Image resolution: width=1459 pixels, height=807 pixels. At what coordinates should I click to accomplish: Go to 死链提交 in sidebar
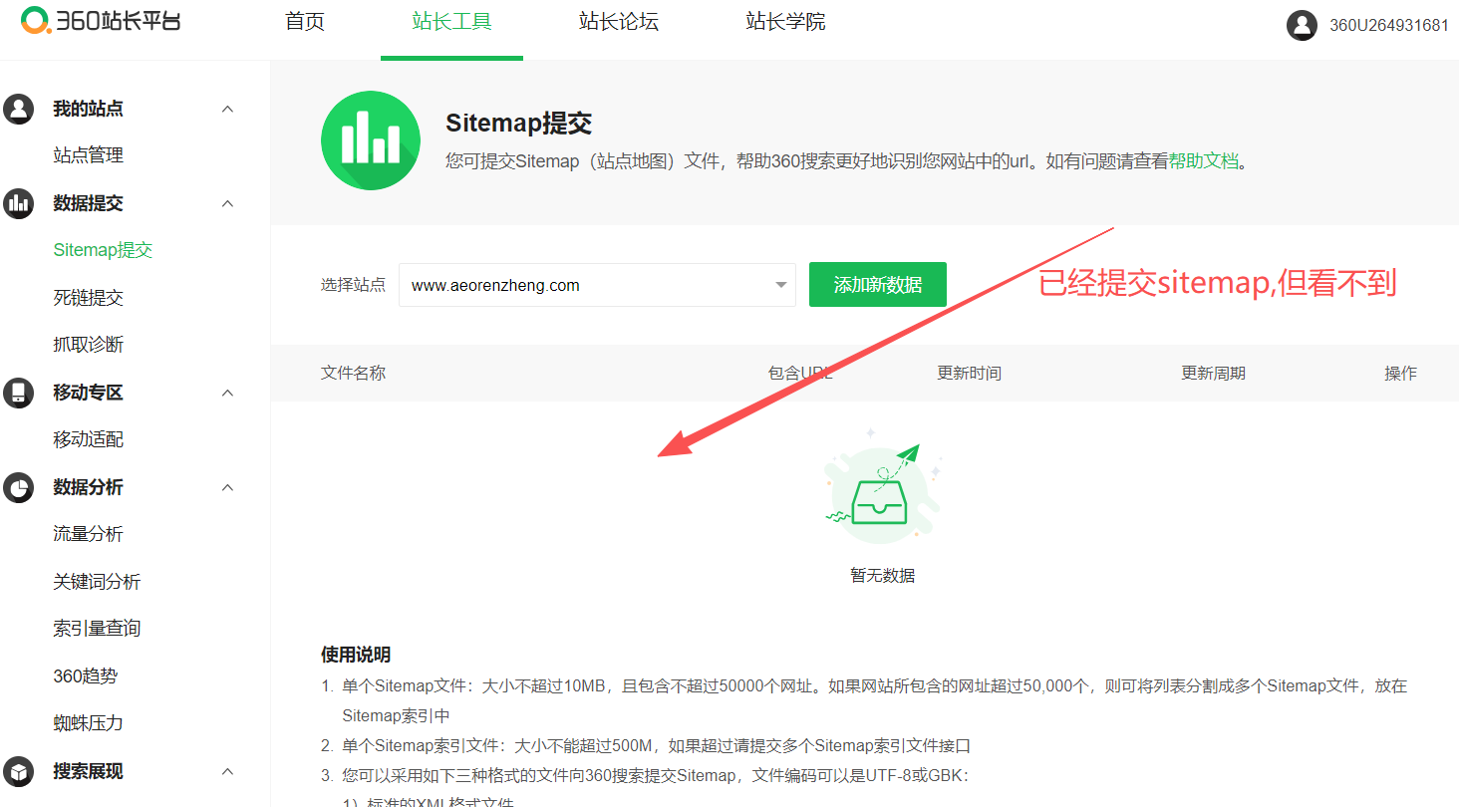point(88,298)
